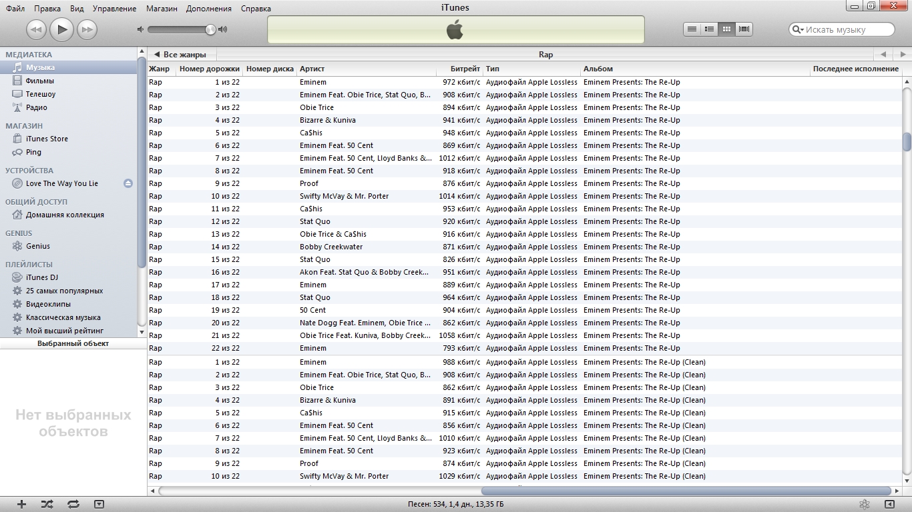Open the Справка menu
912x512 pixels.
[x=256, y=9]
